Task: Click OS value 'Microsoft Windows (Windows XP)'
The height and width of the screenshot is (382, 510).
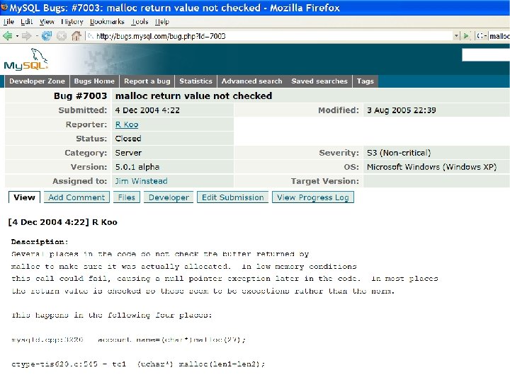Action: click(431, 167)
